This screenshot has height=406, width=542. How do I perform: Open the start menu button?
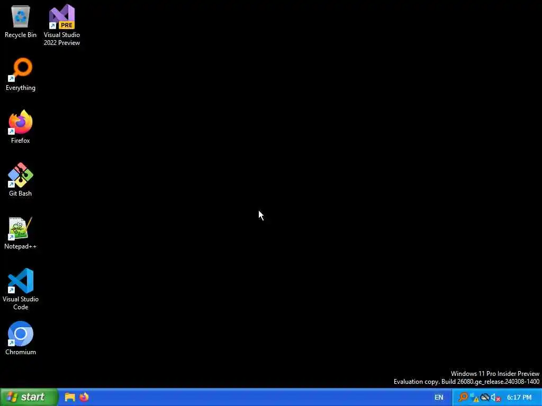click(x=29, y=397)
